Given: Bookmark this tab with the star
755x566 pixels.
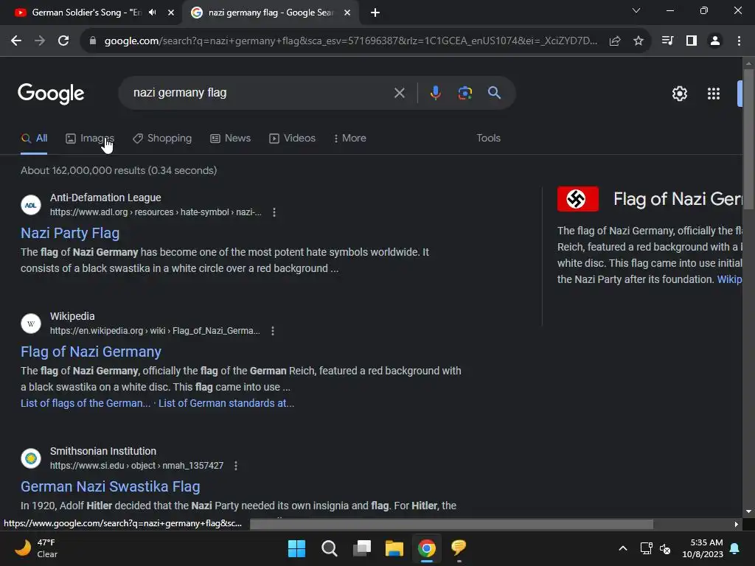Looking at the screenshot, I should point(639,41).
